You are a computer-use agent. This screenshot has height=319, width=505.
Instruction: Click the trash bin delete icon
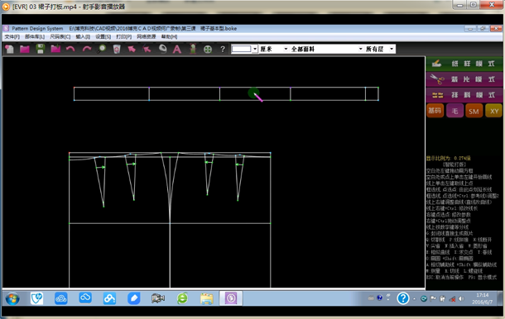[x=117, y=50]
